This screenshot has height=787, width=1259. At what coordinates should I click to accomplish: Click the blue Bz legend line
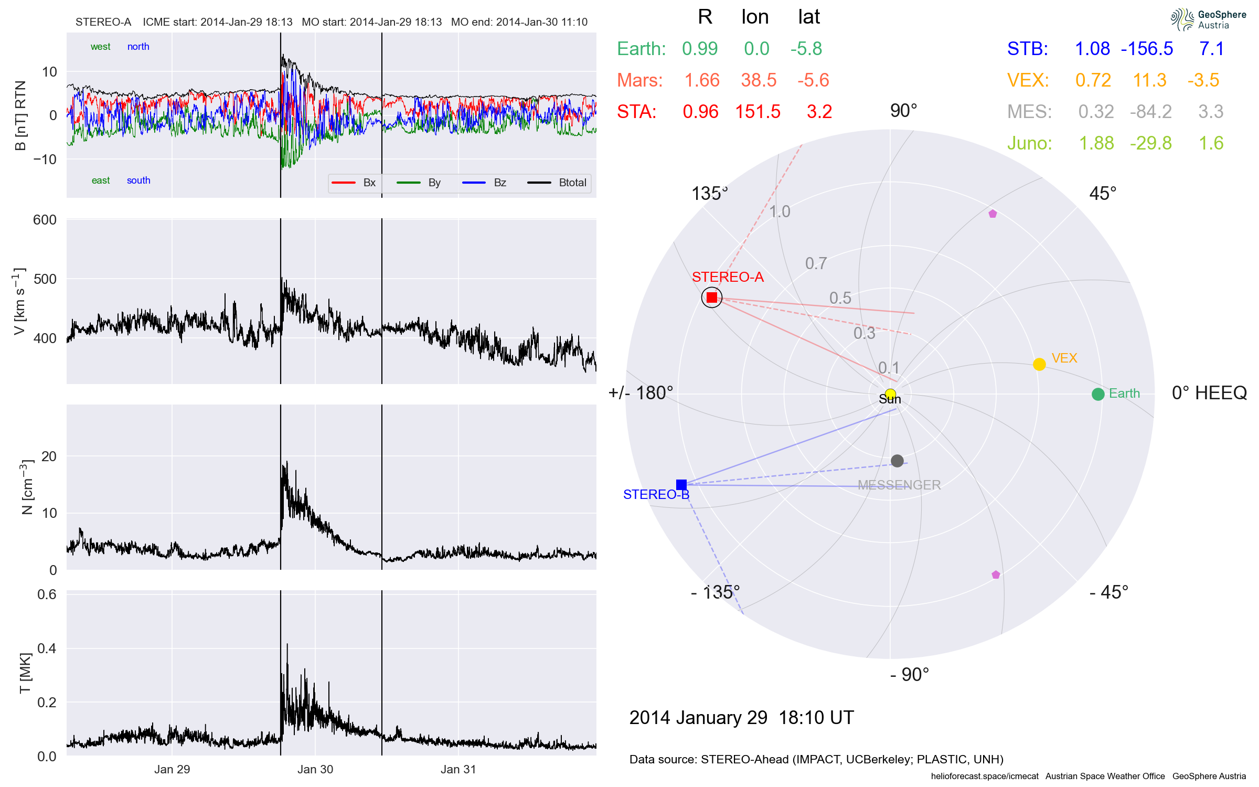click(x=474, y=183)
